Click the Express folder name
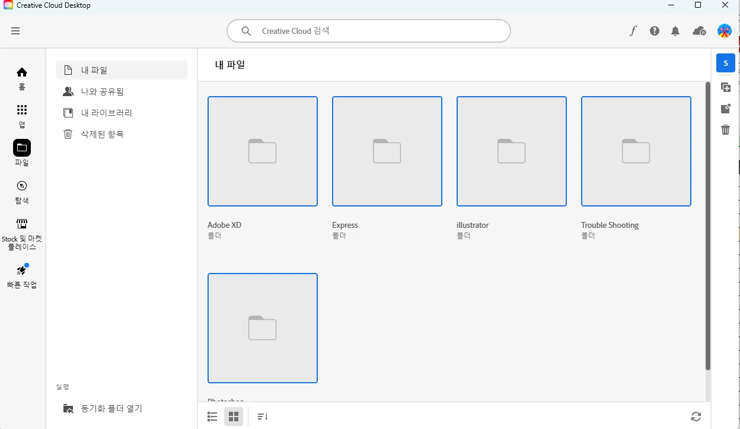740x429 pixels. [x=345, y=225]
